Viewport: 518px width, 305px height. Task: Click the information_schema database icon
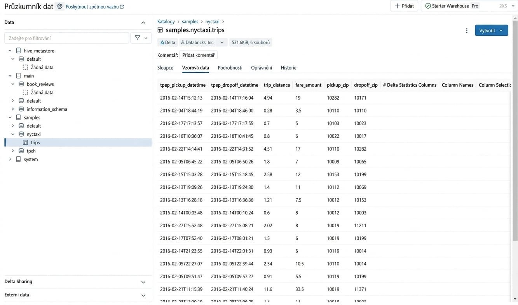pyautogui.click(x=21, y=109)
